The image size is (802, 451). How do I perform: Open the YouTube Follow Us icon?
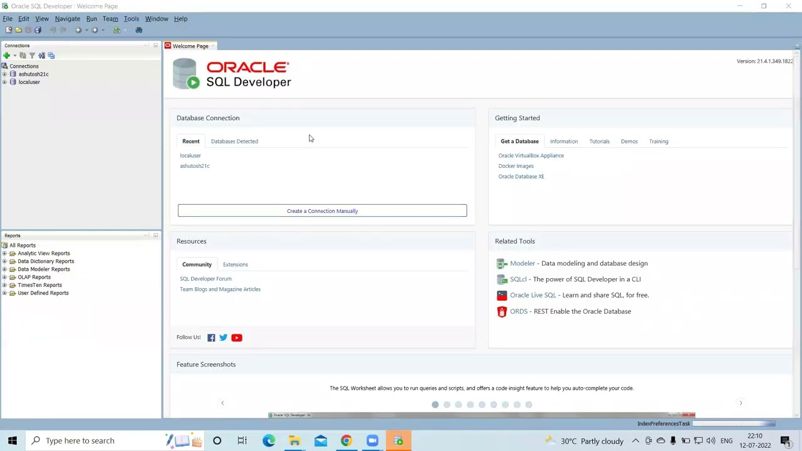pyautogui.click(x=237, y=338)
